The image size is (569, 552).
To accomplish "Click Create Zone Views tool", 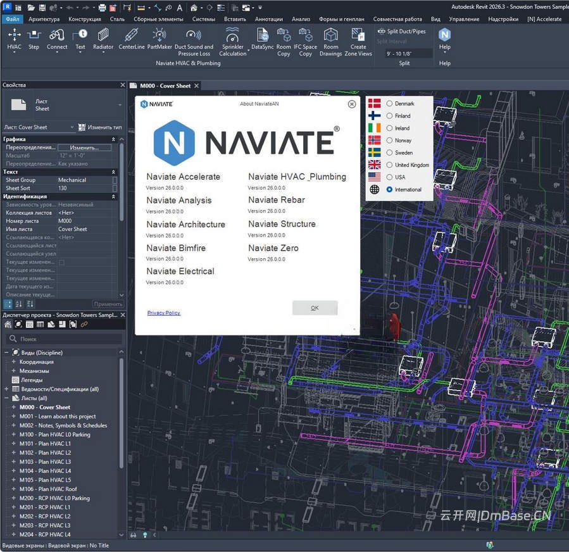I will click(x=358, y=42).
